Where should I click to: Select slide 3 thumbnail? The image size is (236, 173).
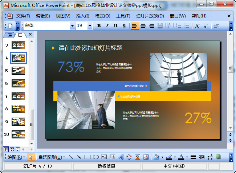pos(18,45)
